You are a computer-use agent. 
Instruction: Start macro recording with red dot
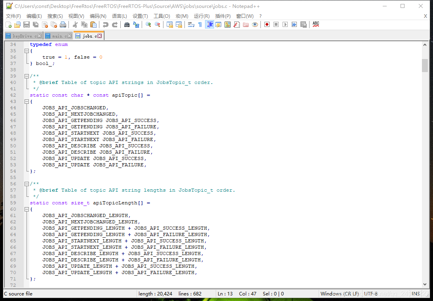click(267, 25)
